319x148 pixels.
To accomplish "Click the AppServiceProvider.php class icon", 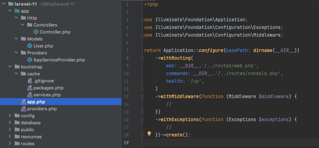I will point(30,60).
